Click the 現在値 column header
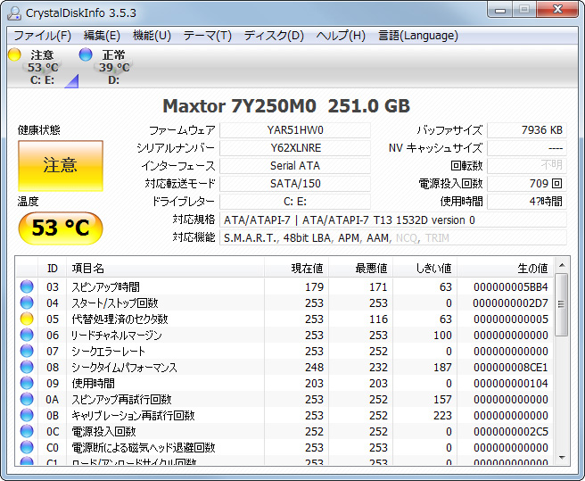Screen dimensions: 585x481 [297, 268]
